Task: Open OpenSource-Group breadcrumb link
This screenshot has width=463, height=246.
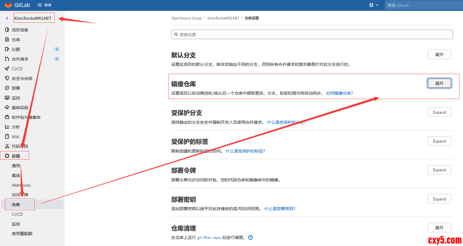Action: click(x=186, y=18)
